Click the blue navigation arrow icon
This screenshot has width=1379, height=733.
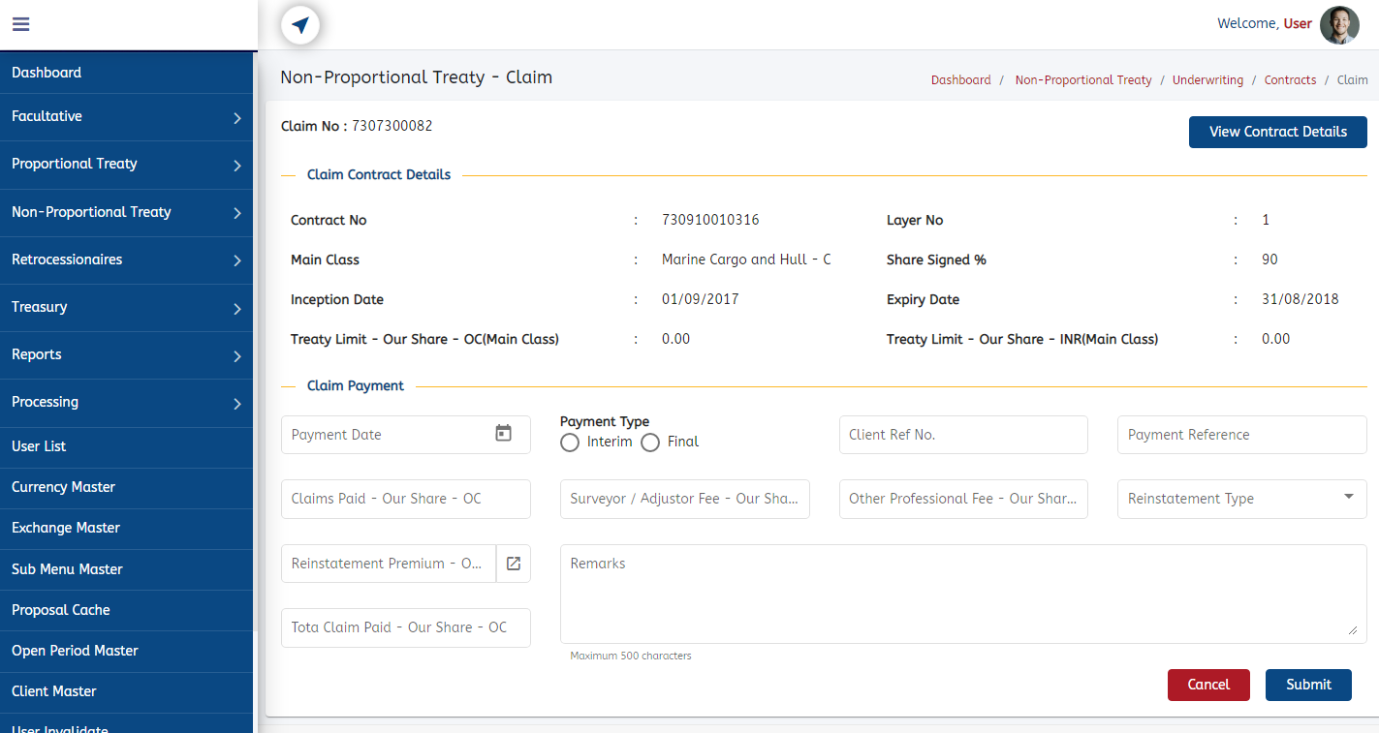[300, 24]
